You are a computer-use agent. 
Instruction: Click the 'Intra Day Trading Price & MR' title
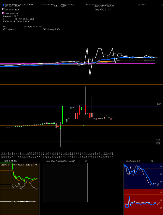(x=60, y=161)
